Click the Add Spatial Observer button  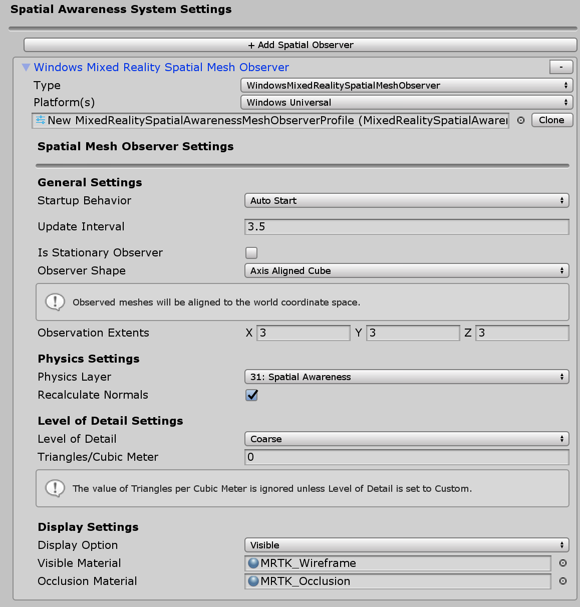(301, 45)
